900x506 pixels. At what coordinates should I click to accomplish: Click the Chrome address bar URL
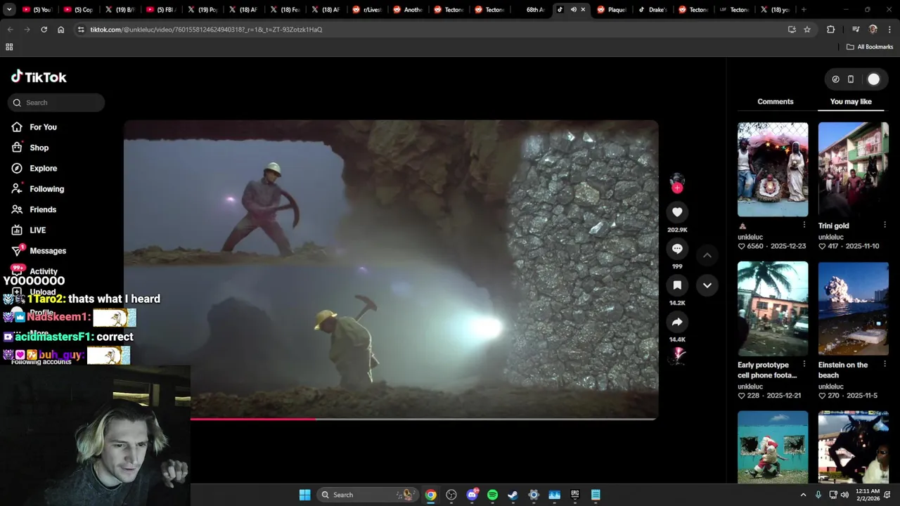click(x=206, y=30)
